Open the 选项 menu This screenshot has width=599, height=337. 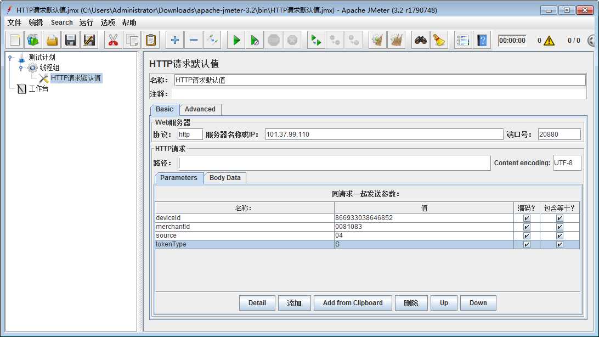pyautogui.click(x=108, y=23)
